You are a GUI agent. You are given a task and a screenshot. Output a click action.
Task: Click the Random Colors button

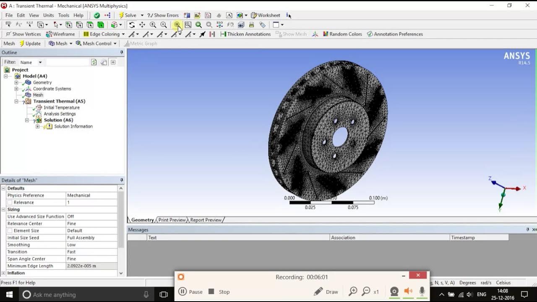(x=342, y=34)
